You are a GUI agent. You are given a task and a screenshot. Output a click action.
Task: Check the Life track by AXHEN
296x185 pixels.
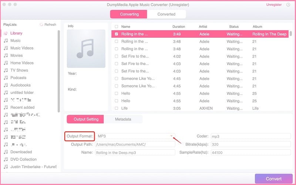(x=117, y=108)
